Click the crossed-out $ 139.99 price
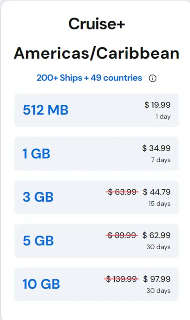Screen dimensions: 190x320 click(x=121, y=279)
